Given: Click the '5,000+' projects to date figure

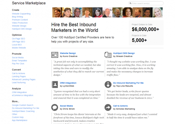Looking at the screenshot, I should 139,40.
